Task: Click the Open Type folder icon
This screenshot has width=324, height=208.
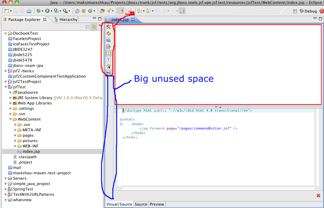Action: coord(102,11)
